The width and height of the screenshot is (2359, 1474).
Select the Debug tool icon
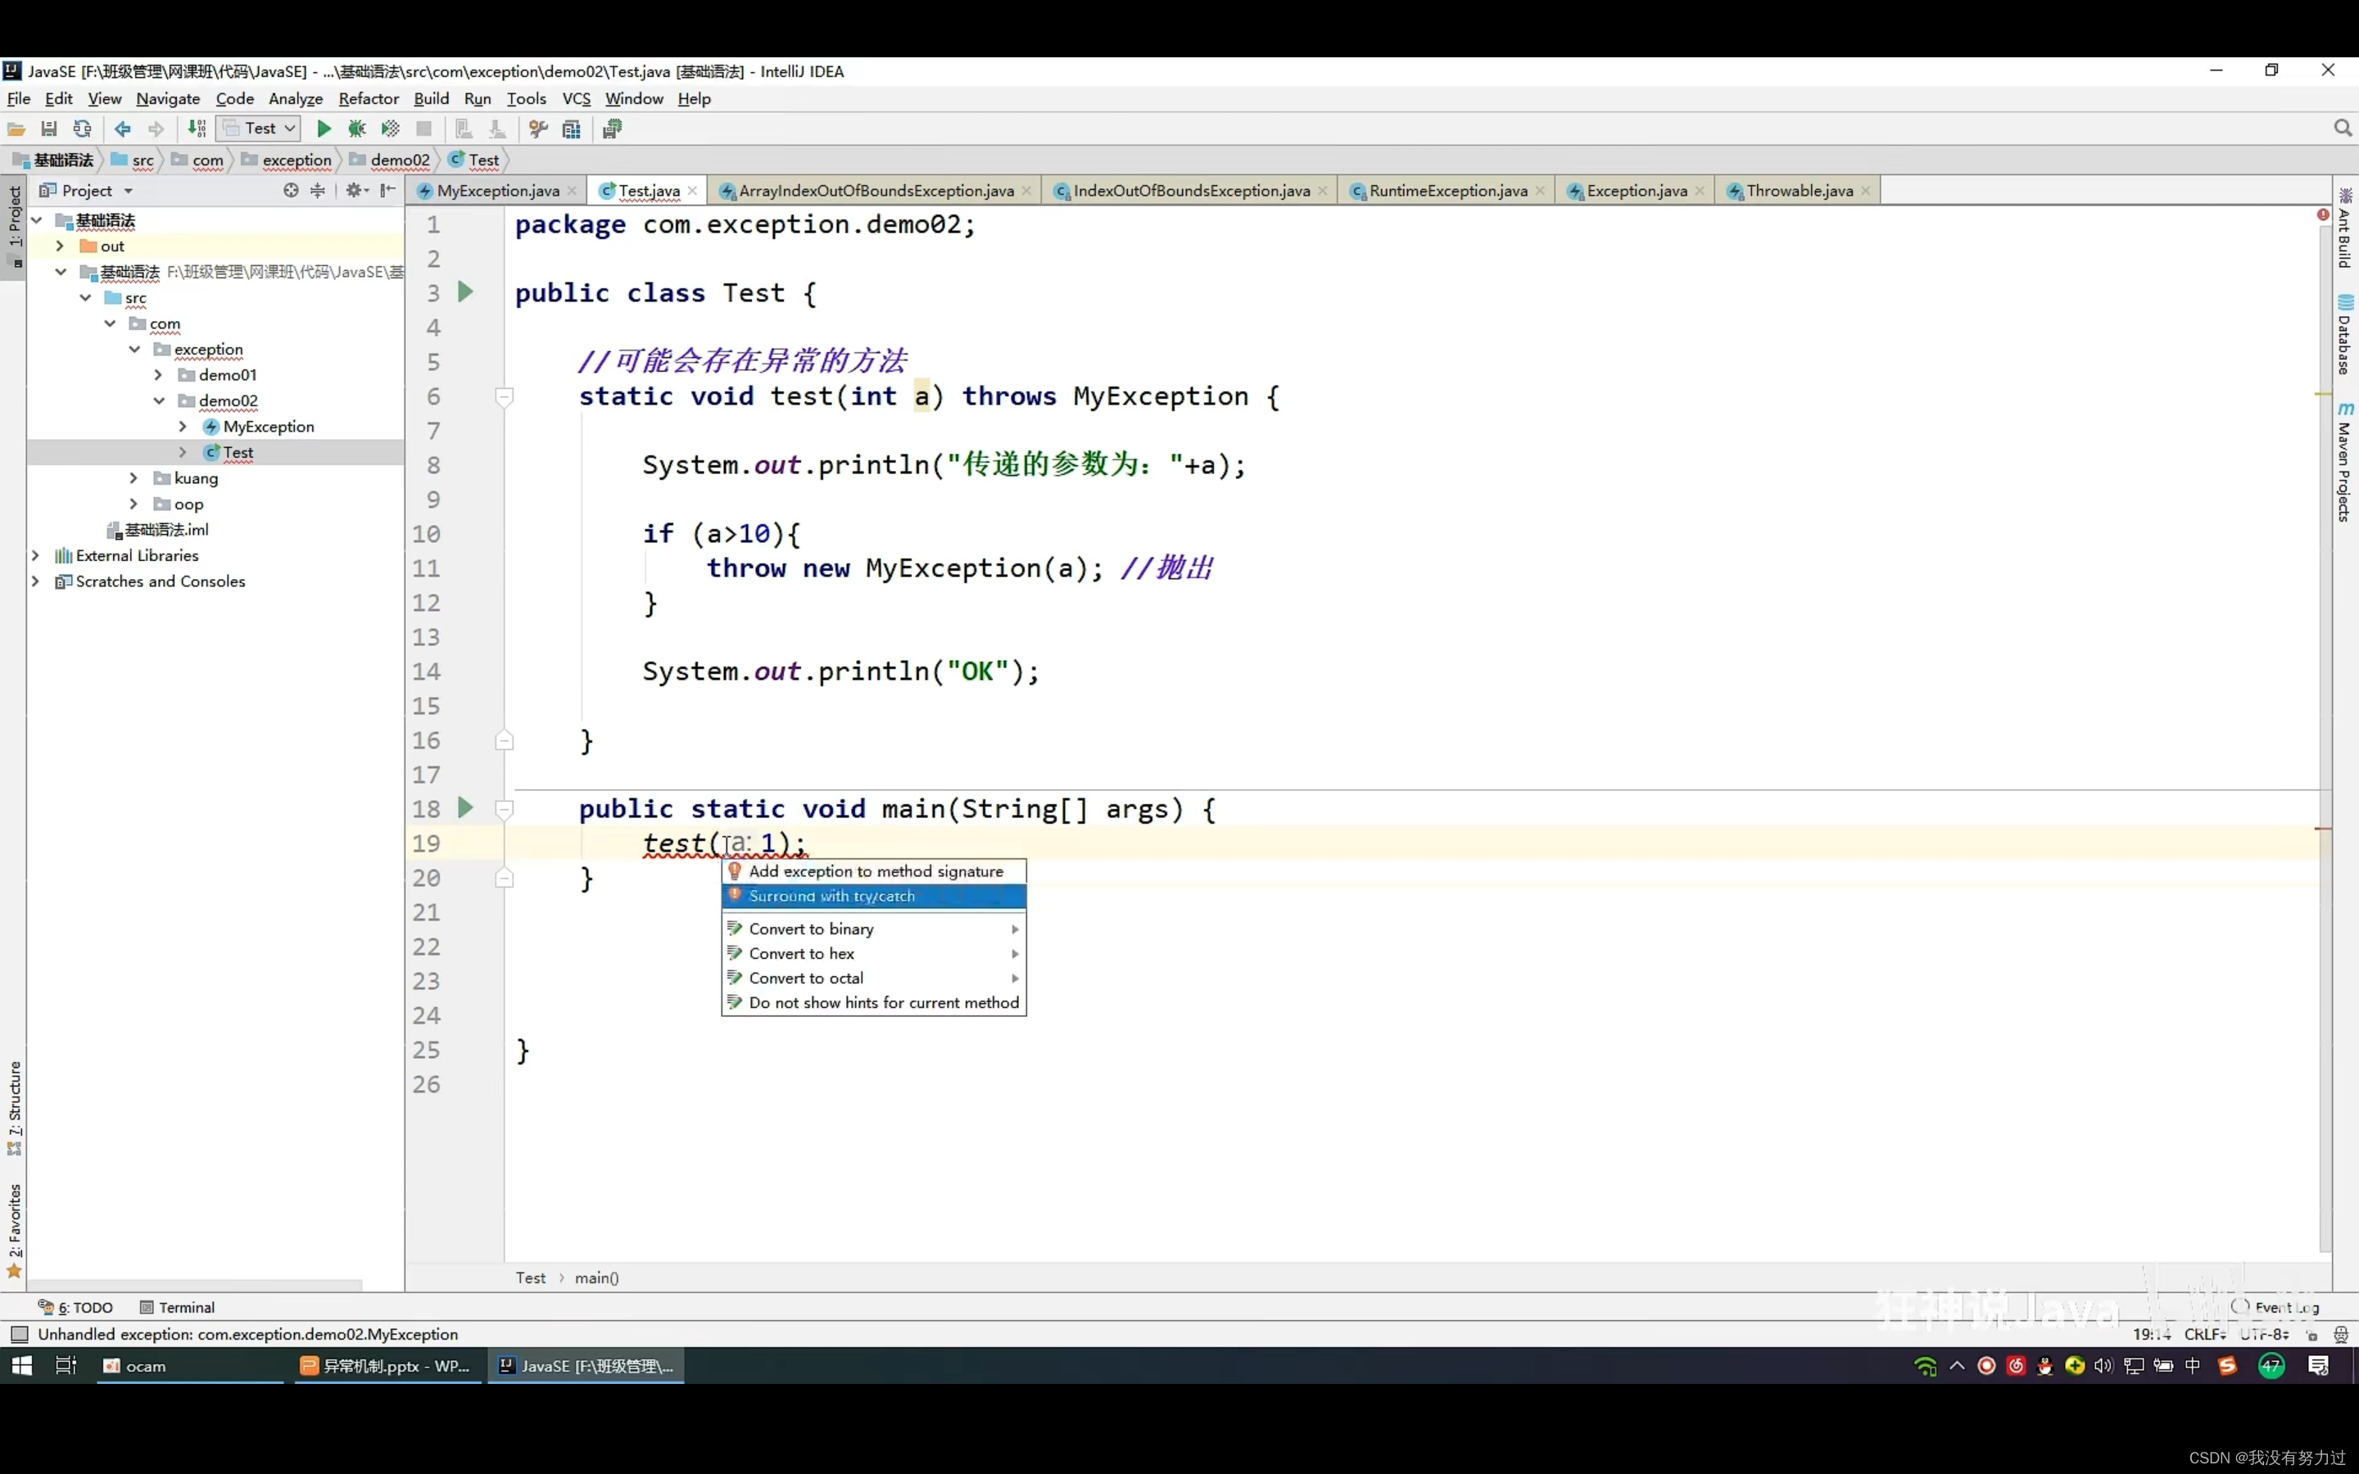tap(355, 129)
